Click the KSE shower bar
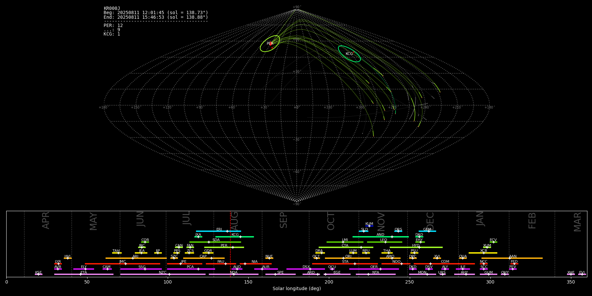The image size is (592, 296). pyautogui.click(x=38, y=274)
